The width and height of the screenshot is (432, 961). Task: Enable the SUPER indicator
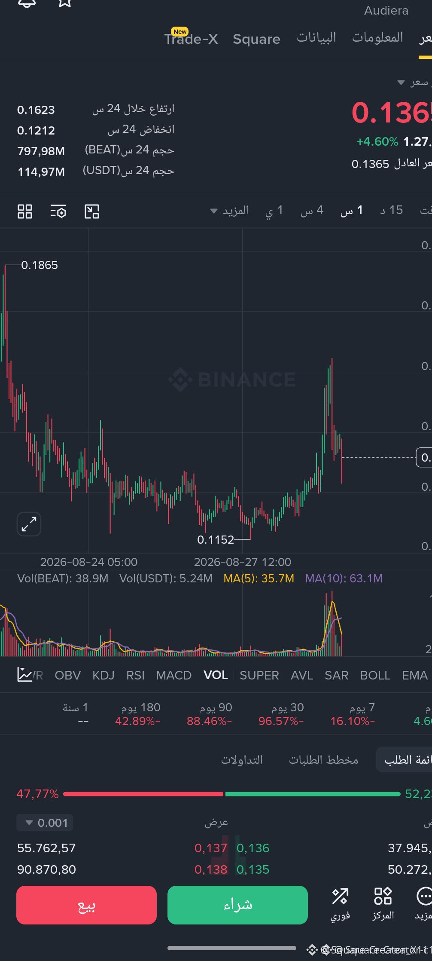coord(259,675)
